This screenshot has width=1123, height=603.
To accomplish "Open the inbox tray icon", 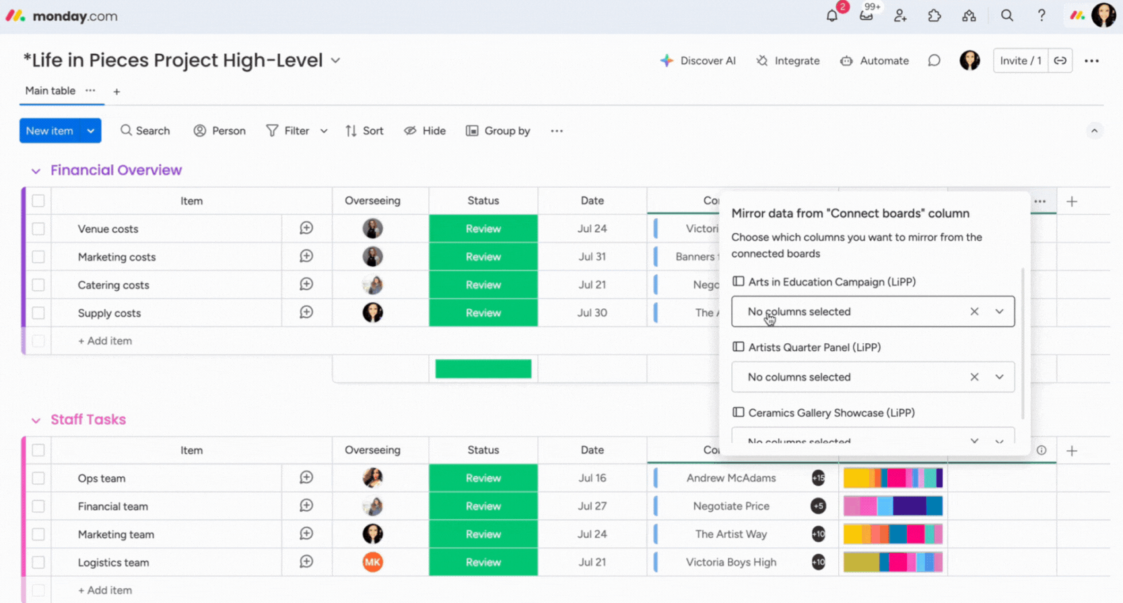I will pyautogui.click(x=866, y=15).
